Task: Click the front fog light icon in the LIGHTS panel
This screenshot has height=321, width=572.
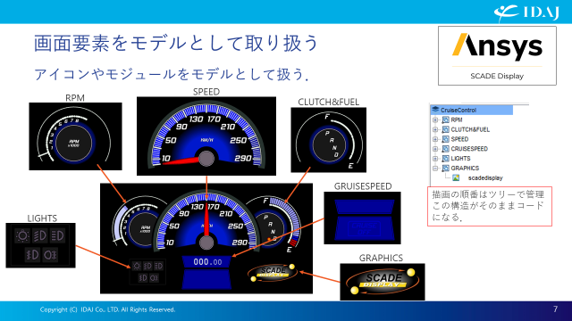Action: [32, 255]
